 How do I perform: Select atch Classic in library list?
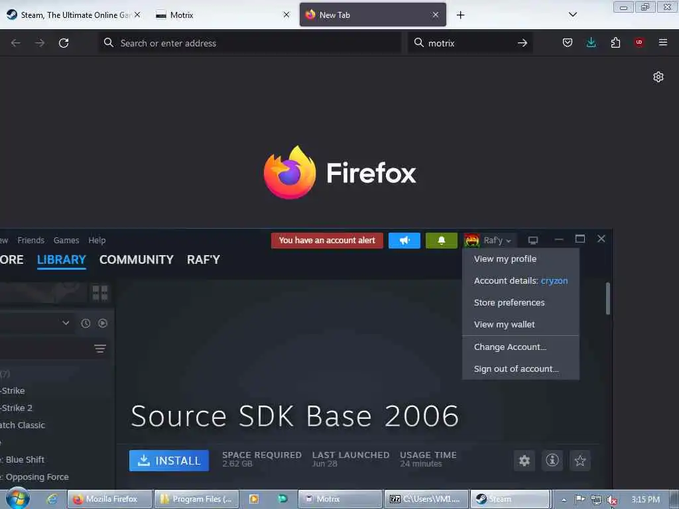click(23, 425)
